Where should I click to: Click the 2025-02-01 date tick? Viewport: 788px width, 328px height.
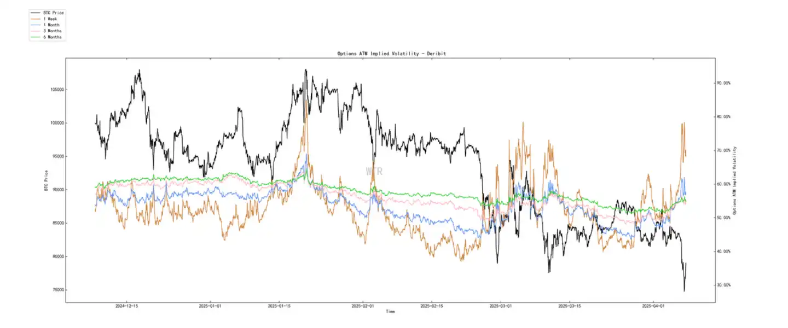(362, 307)
